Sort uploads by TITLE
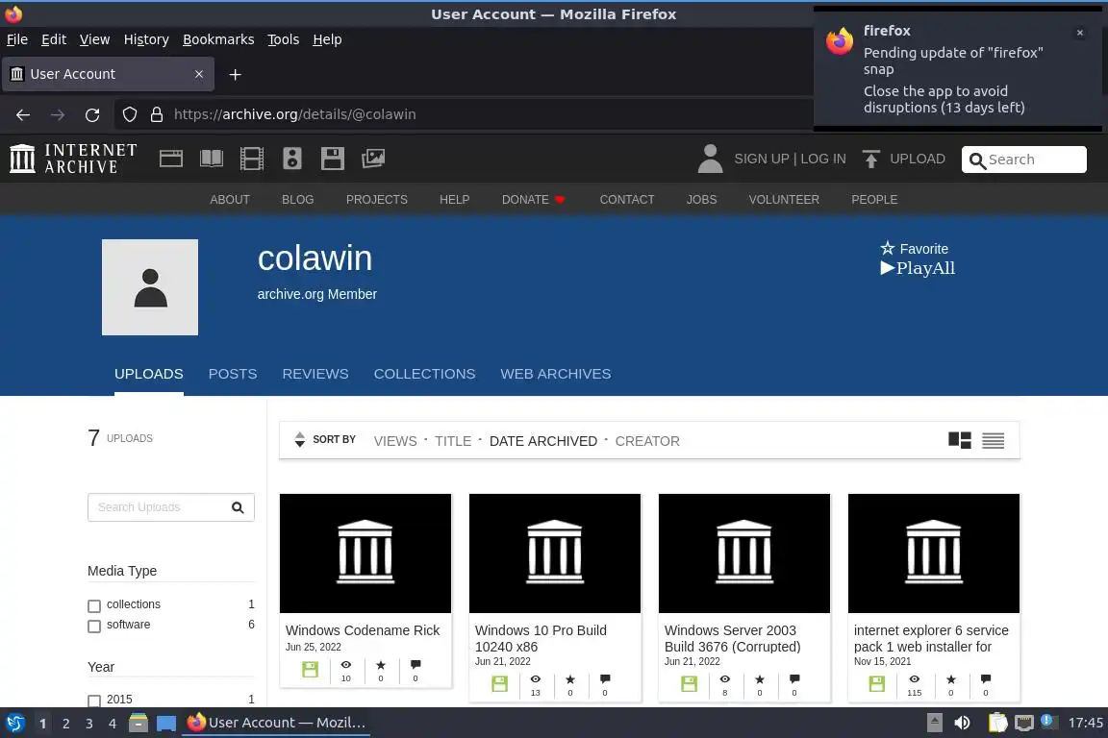The width and height of the screenshot is (1108, 738). (453, 441)
